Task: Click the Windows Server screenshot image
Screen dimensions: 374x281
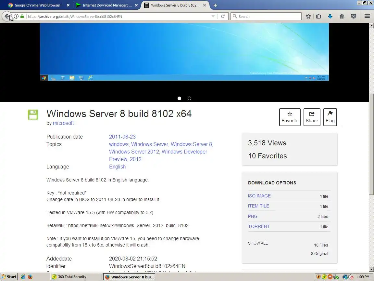Action: [x=184, y=52]
